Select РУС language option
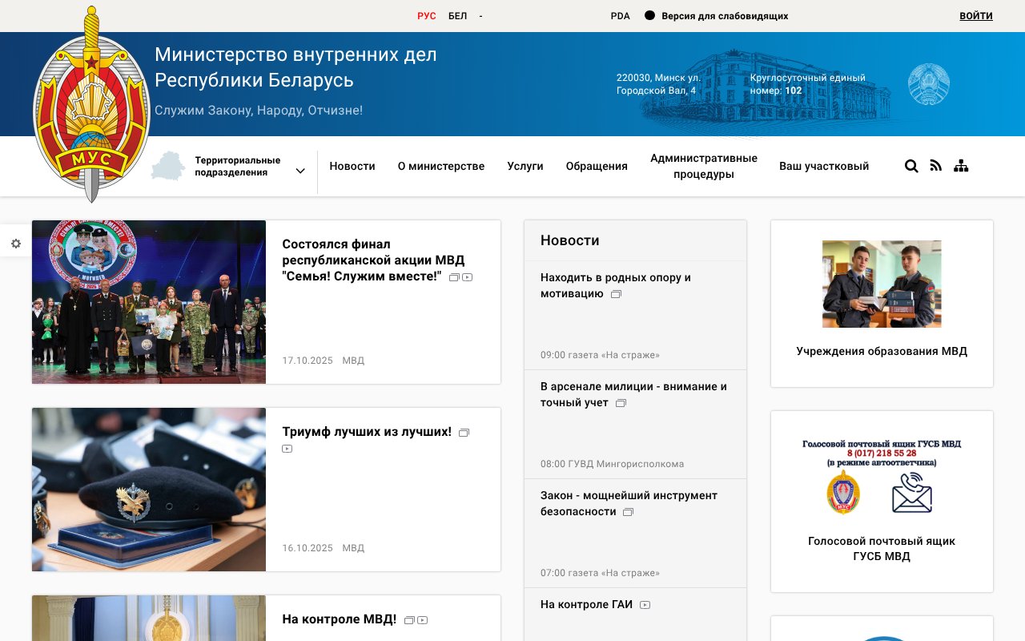This screenshot has width=1025, height=641. (x=426, y=15)
